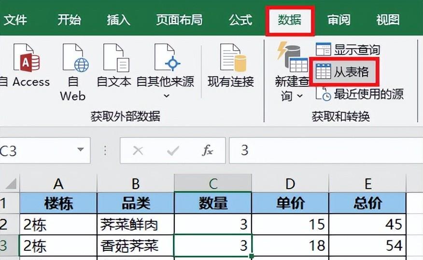The width and height of the screenshot is (423, 260).
Task: Switch to the 开始 tab
Action: pos(69,20)
